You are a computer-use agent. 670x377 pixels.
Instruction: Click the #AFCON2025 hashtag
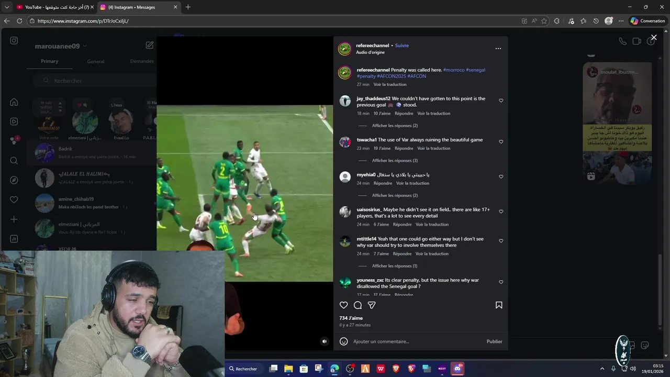pos(391,76)
